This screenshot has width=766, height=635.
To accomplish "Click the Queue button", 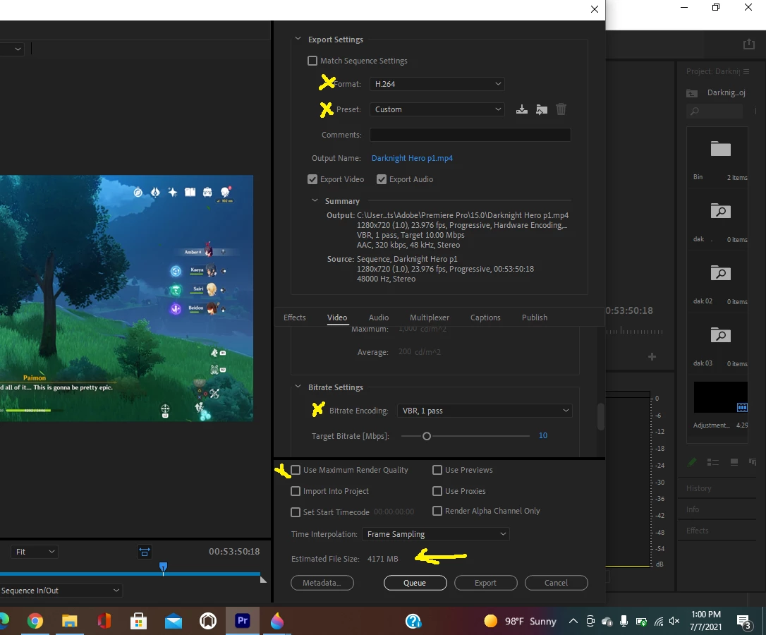I will point(415,583).
